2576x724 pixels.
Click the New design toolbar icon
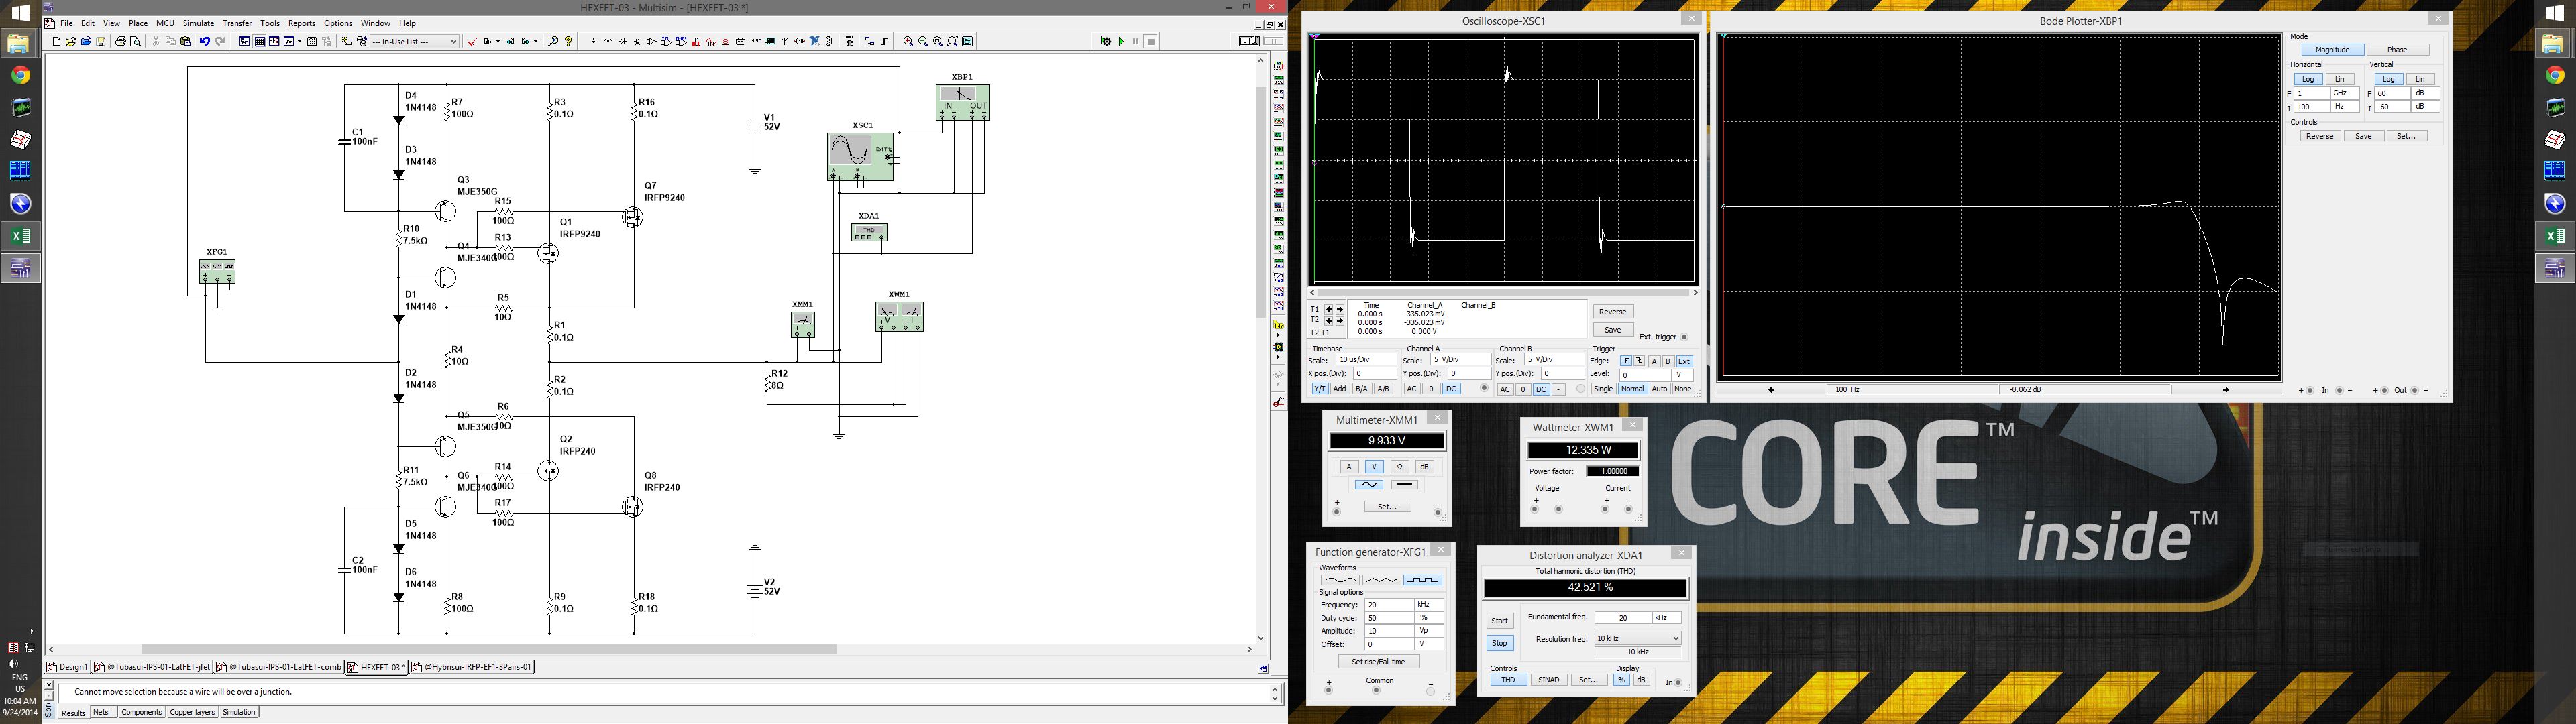tap(57, 41)
